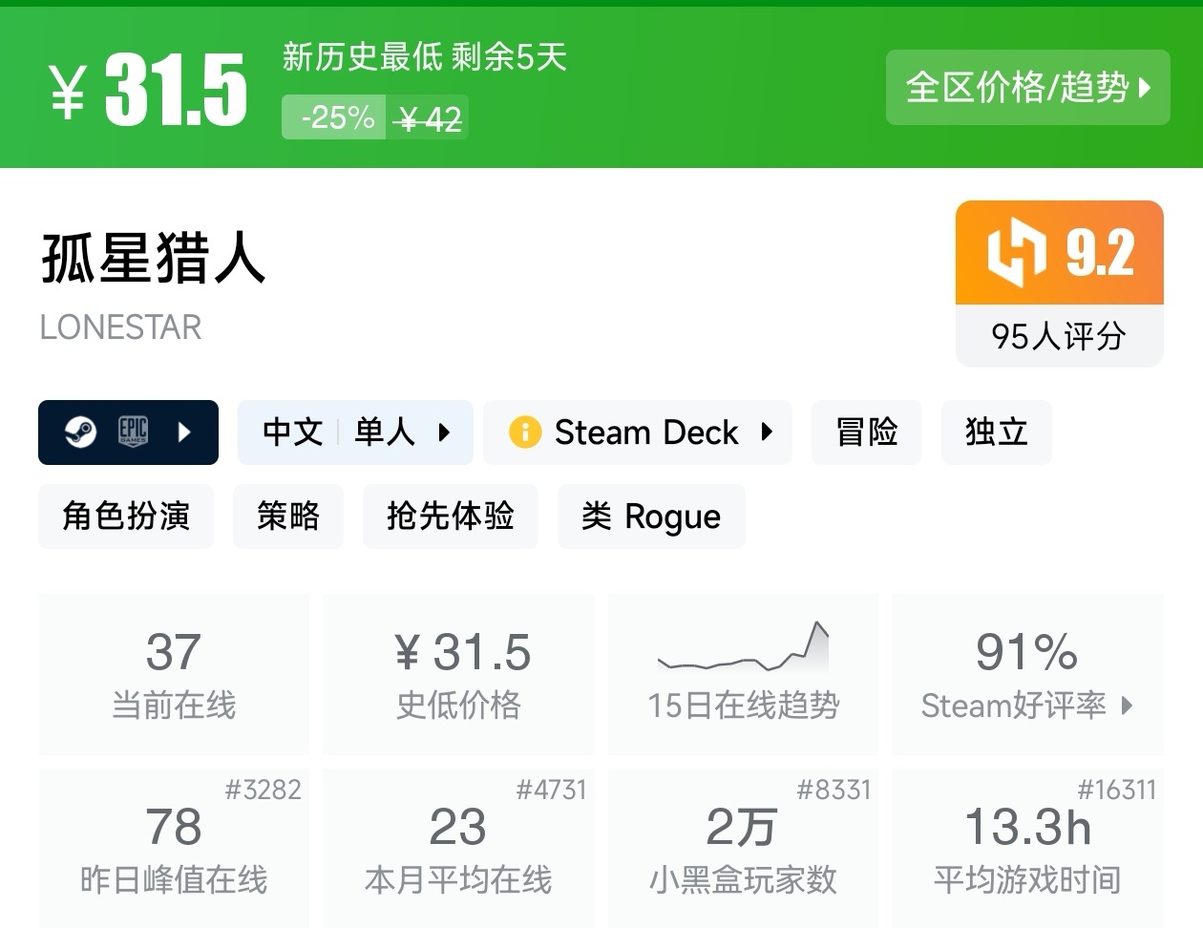Expand the platform selector arrow
The width and height of the screenshot is (1203, 928).
pyautogui.click(x=185, y=432)
